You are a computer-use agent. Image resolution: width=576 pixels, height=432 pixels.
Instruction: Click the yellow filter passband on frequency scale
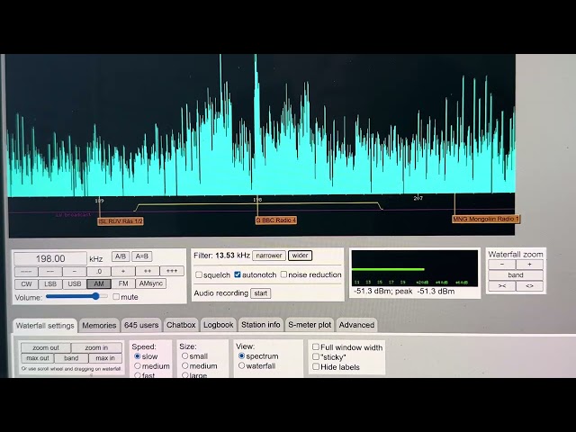[x=258, y=205]
